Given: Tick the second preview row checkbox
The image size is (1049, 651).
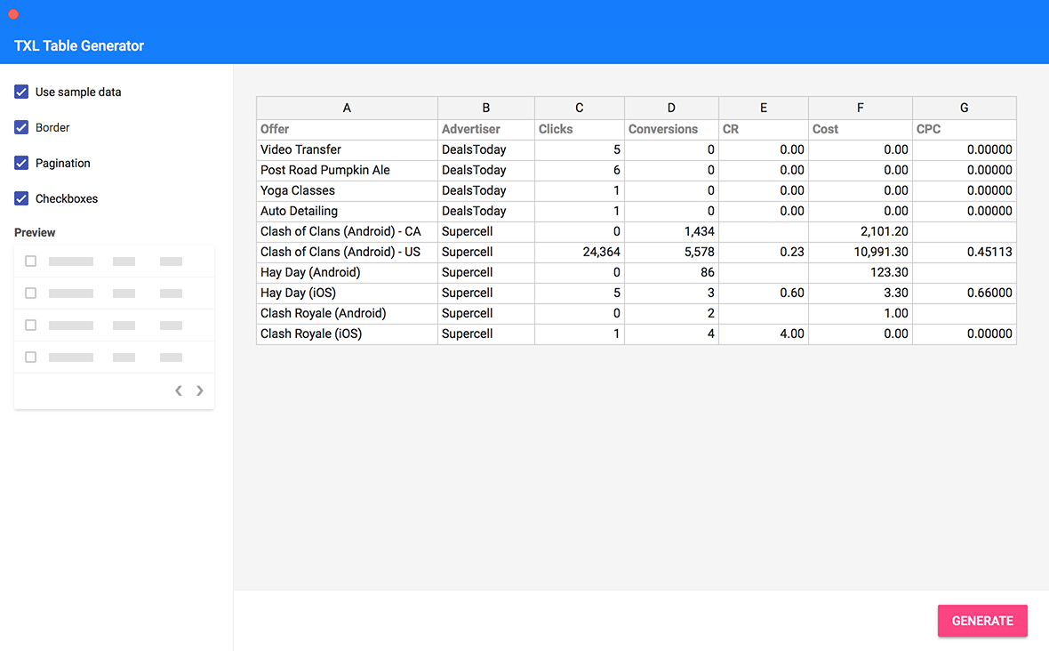Looking at the screenshot, I should (31, 293).
